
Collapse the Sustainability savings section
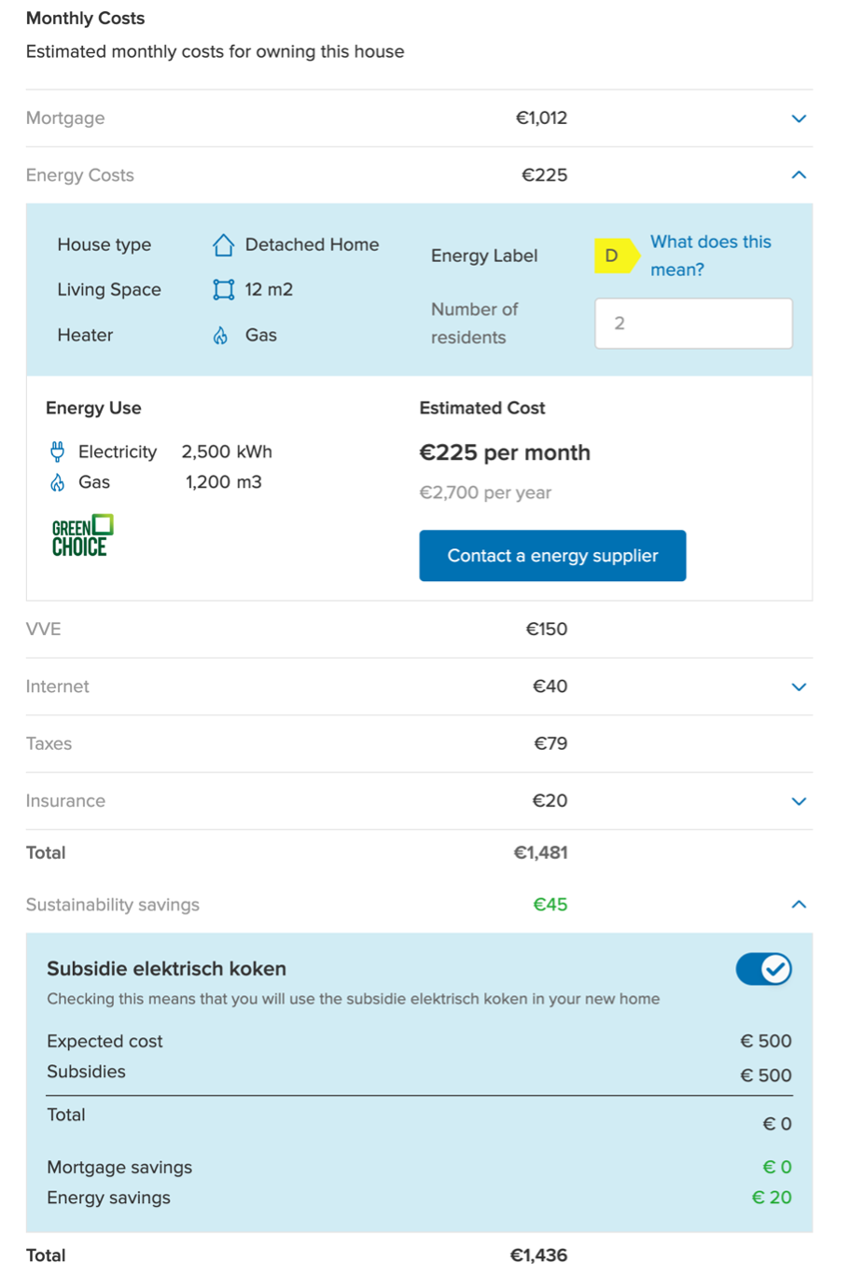(x=799, y=905)
